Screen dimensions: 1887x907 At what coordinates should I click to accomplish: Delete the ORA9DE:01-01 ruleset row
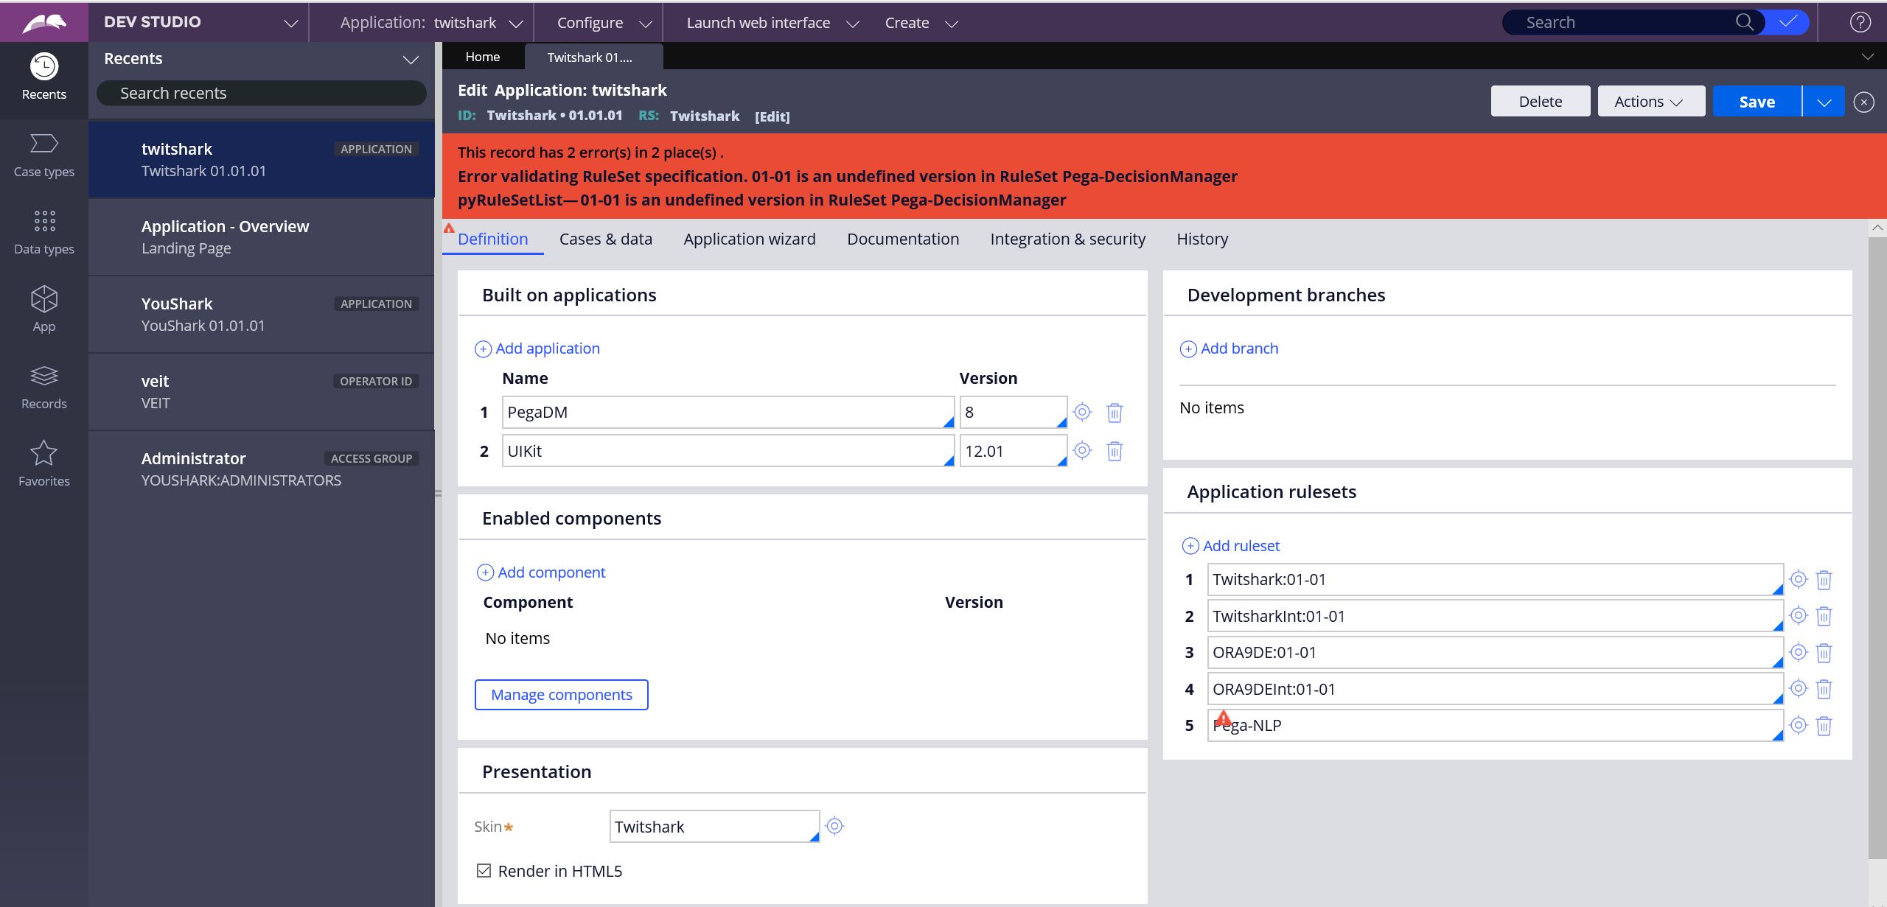(1824, 653)
